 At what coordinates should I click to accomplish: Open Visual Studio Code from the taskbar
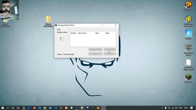(56, 108)
